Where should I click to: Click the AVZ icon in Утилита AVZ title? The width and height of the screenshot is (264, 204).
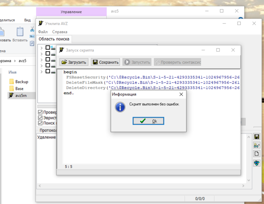(x=41, y=23)
